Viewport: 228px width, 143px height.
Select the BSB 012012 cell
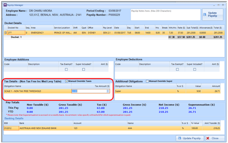[11, 128]
